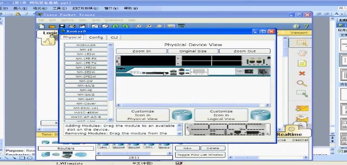This screenshot has height=165, width=347.
Task: Click the New scenario button
Action: click(x=188, y=148)
